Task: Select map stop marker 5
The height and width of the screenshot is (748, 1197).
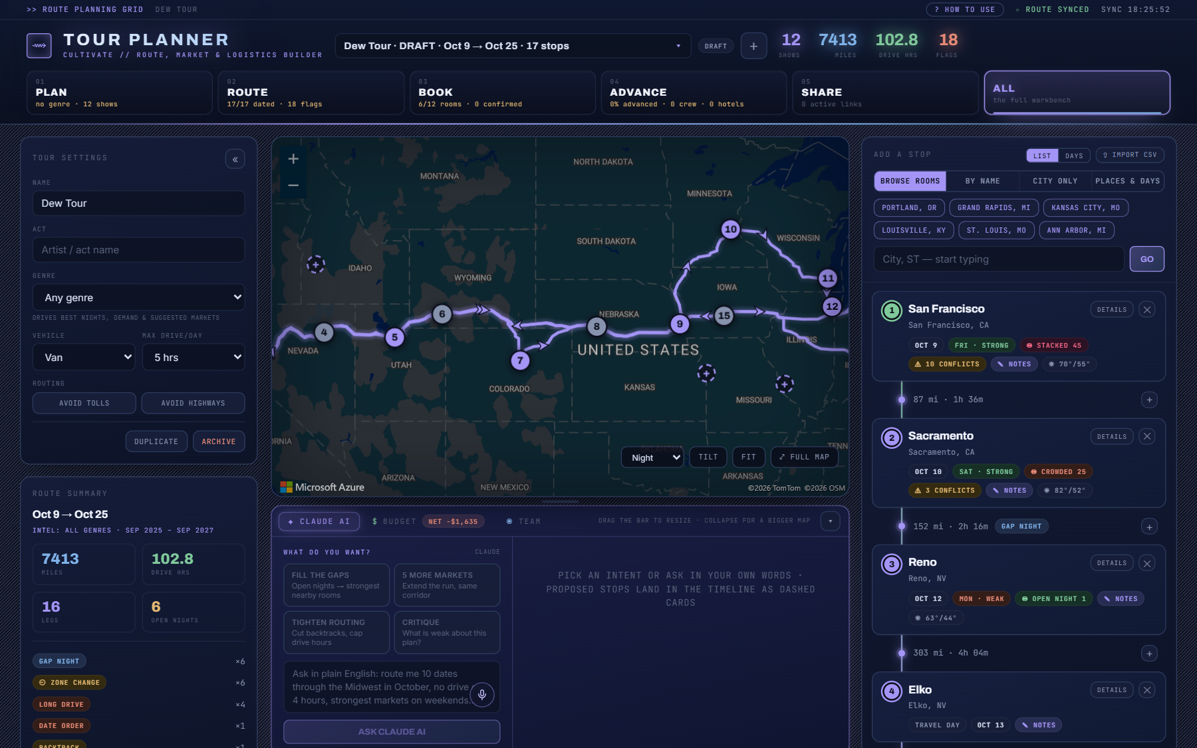Action: point(394,337)
